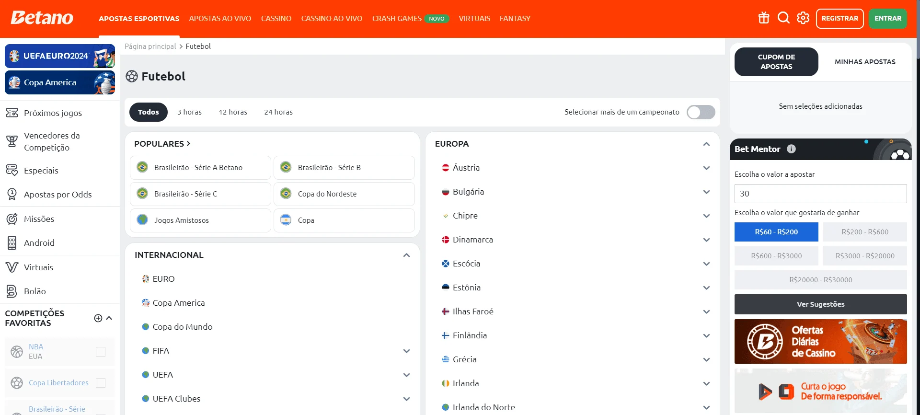Toggle Selecionar mais de um campeonato switch
The height and width of the screenshot is (415, 920).
pos(701,112)
